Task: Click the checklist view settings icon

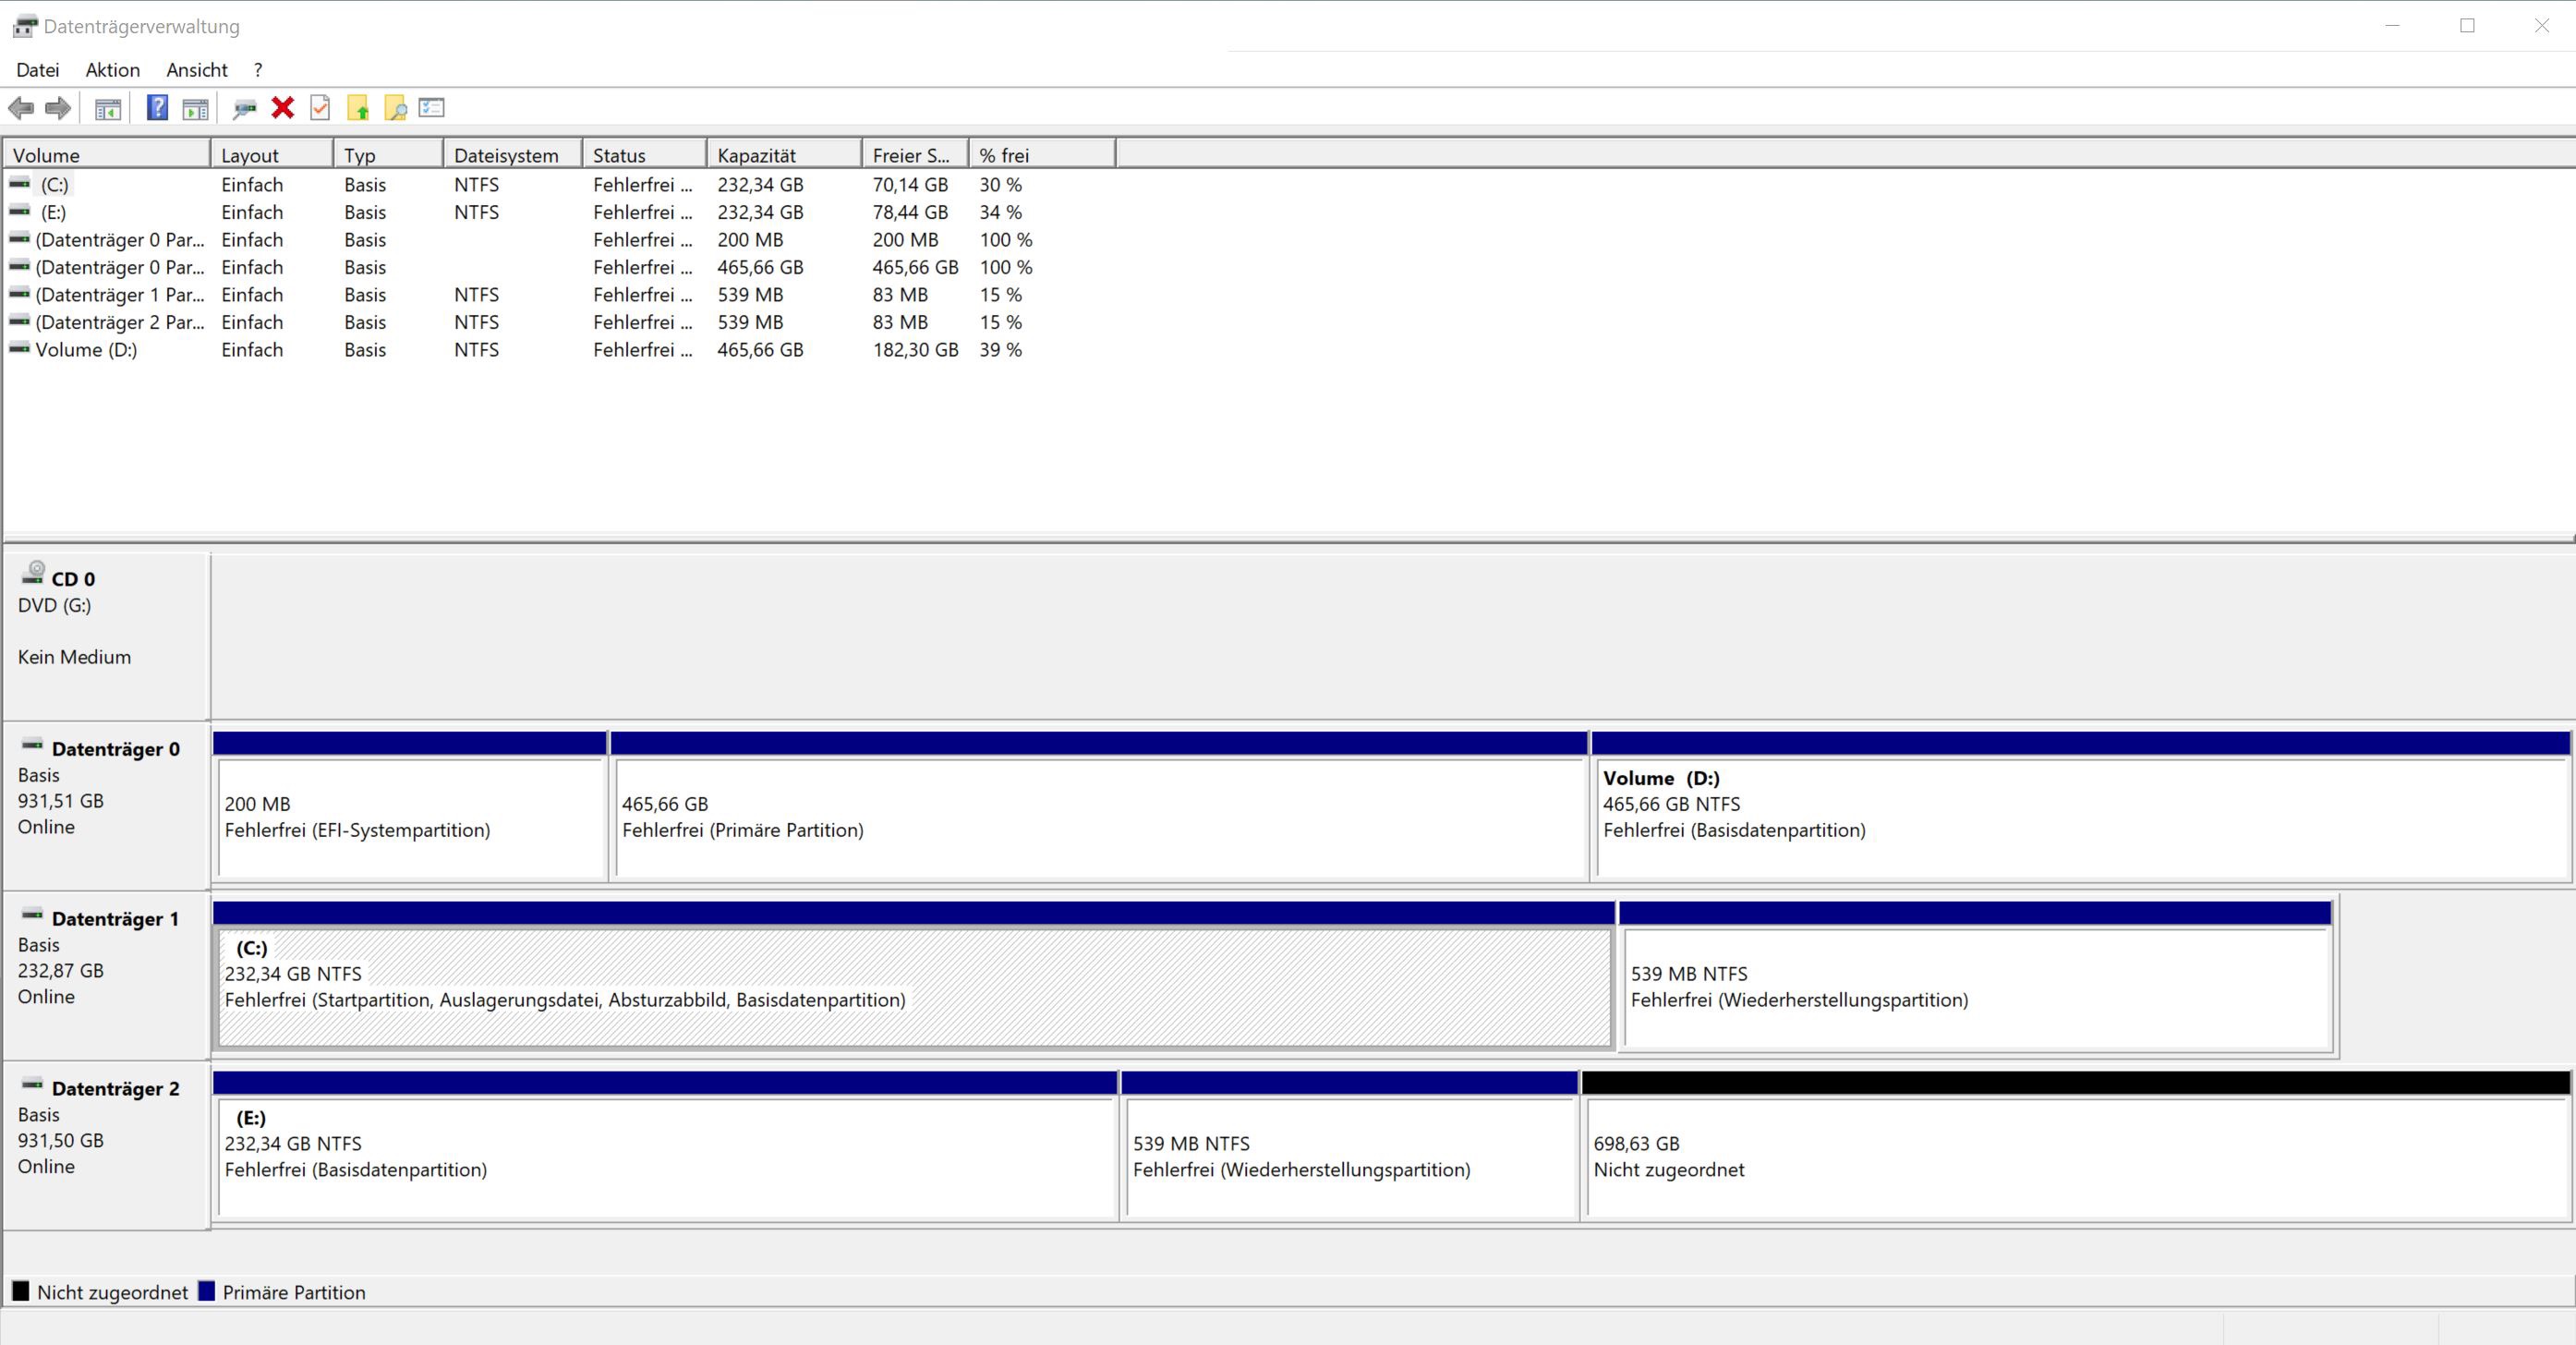Action: coord(432,107)
